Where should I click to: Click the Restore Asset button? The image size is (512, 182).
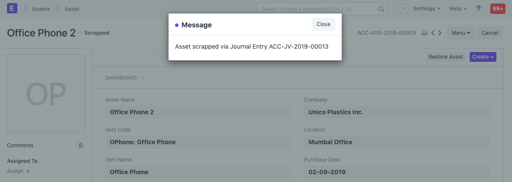click(x=445, y=57)
